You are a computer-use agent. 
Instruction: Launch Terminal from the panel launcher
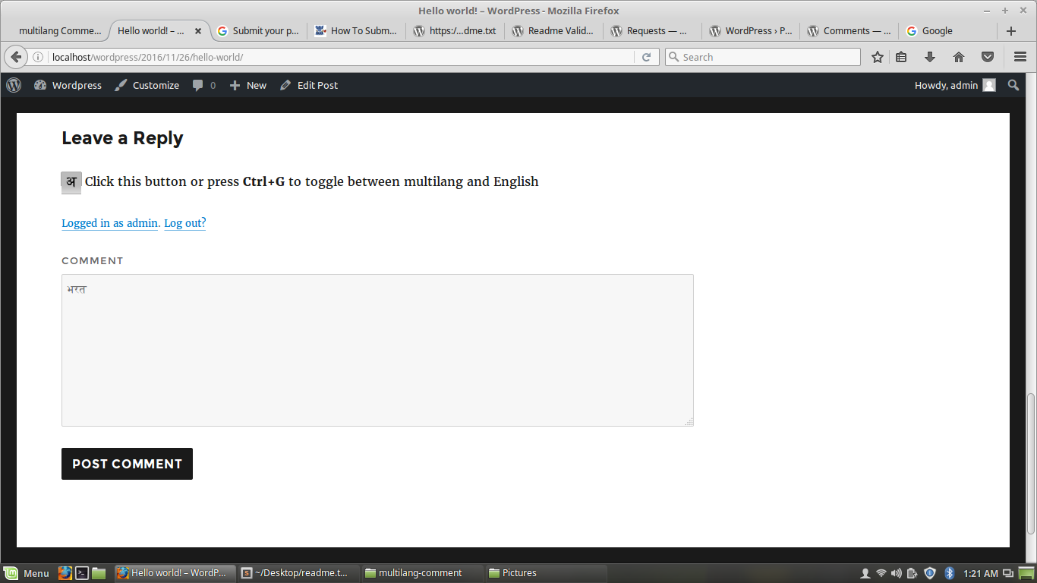[x=82, y=573]
